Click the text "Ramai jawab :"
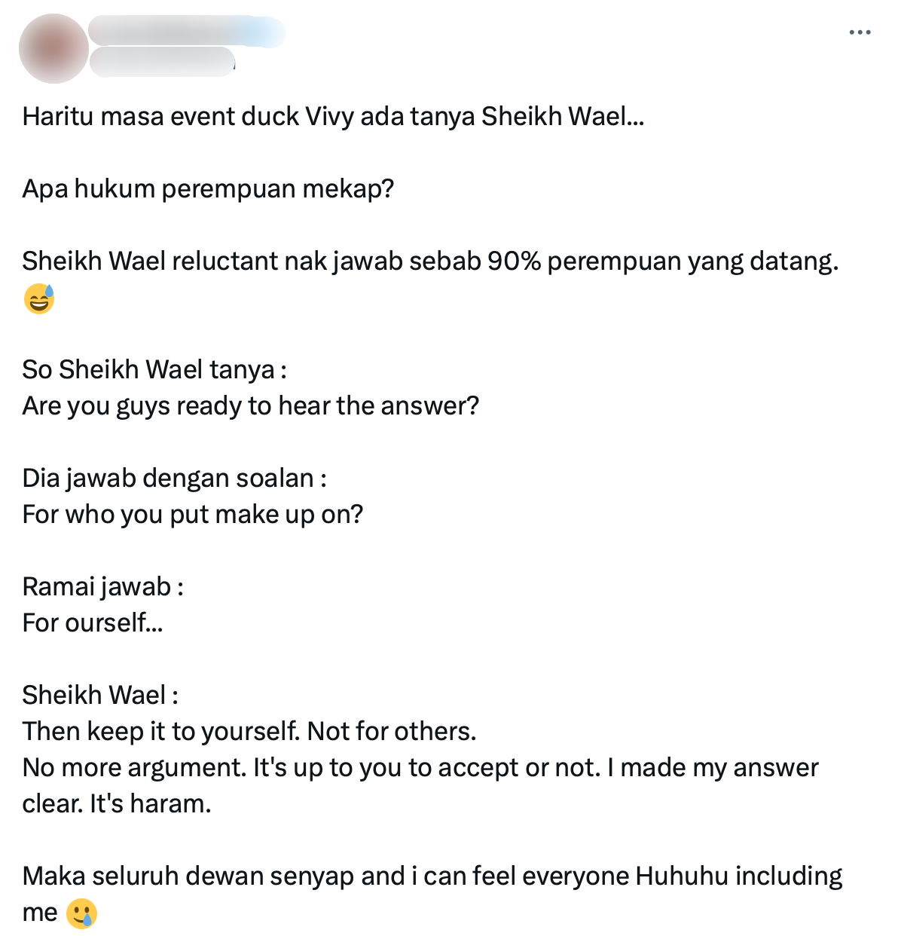The image size is (898, 936). (103, 587)
